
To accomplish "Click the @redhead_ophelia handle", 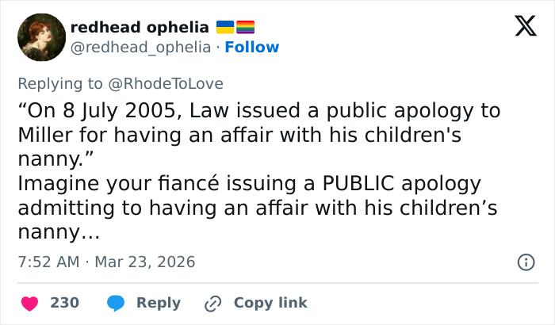I will click(x=140, y=47).
